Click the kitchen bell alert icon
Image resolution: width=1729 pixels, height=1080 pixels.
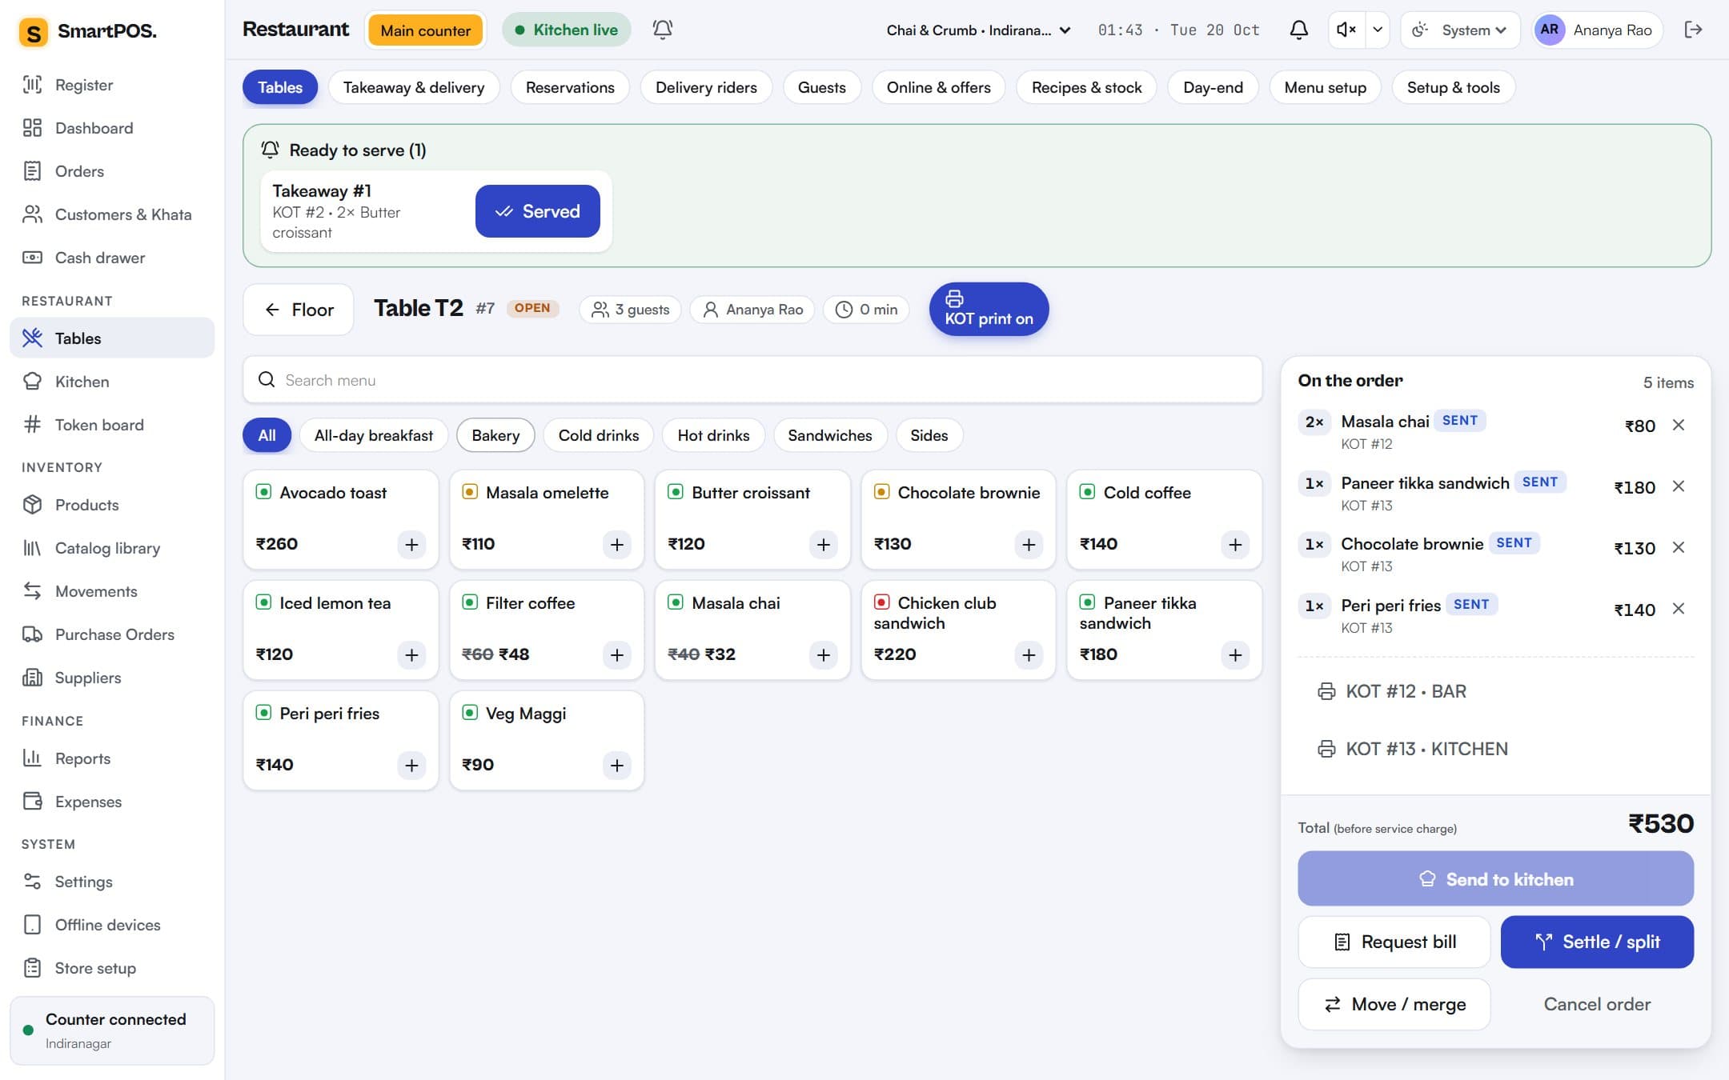[662, 30]
